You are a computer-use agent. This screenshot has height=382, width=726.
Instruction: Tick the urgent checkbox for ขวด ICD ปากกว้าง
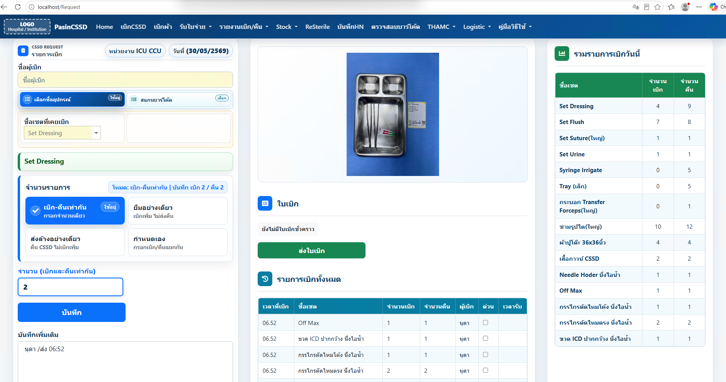tap(485, 338)
